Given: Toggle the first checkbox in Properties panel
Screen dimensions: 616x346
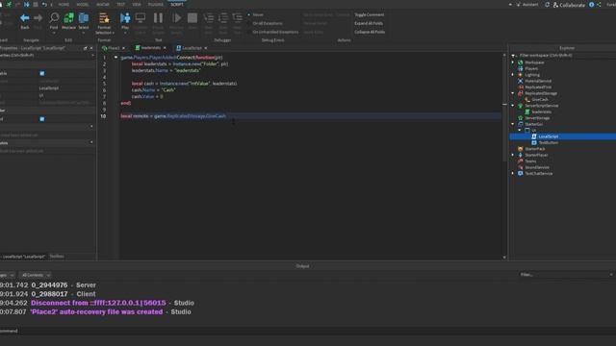Looking at the screenshot, I should (x=42, y=73).
